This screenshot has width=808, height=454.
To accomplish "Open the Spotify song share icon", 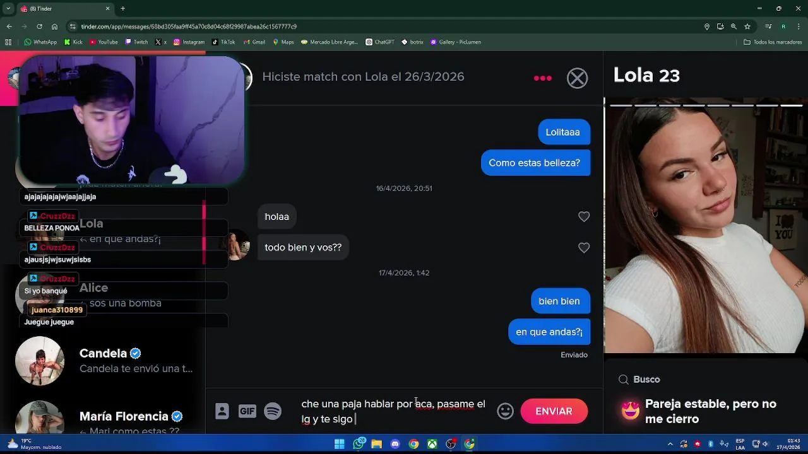I will [x=273, y=411].
